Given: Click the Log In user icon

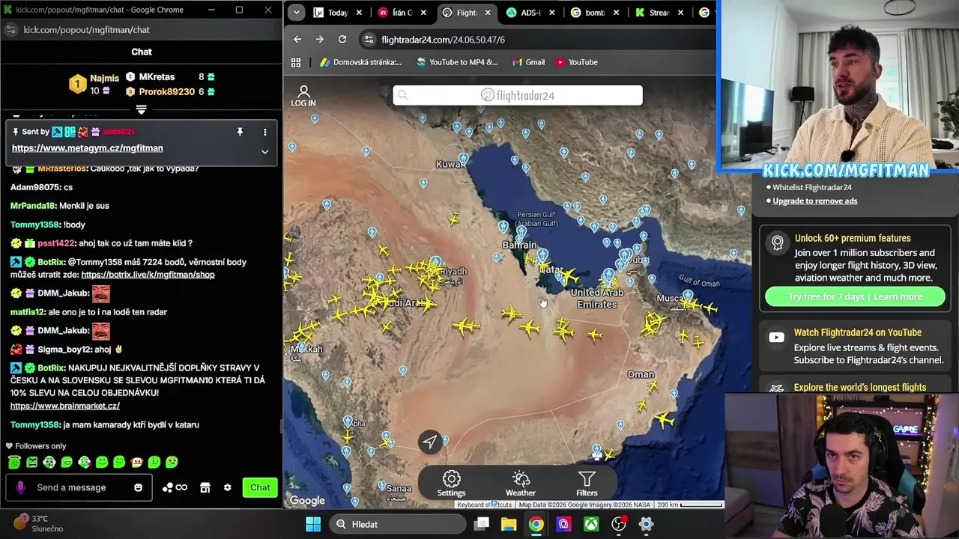Looking at the screenshot, I should [303, 96].
